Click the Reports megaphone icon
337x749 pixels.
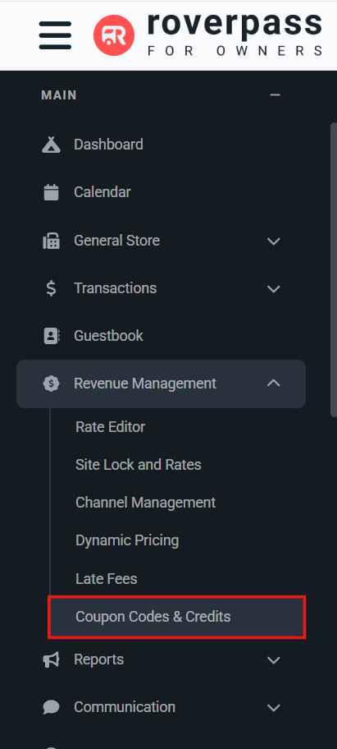click(51, 659)
